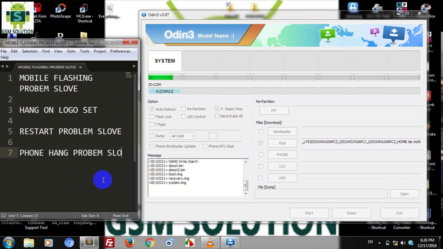The width and height of the screenshot is (443, 249).
Task: Check the Phone EFS Clear box
Action: coord(205,146)
